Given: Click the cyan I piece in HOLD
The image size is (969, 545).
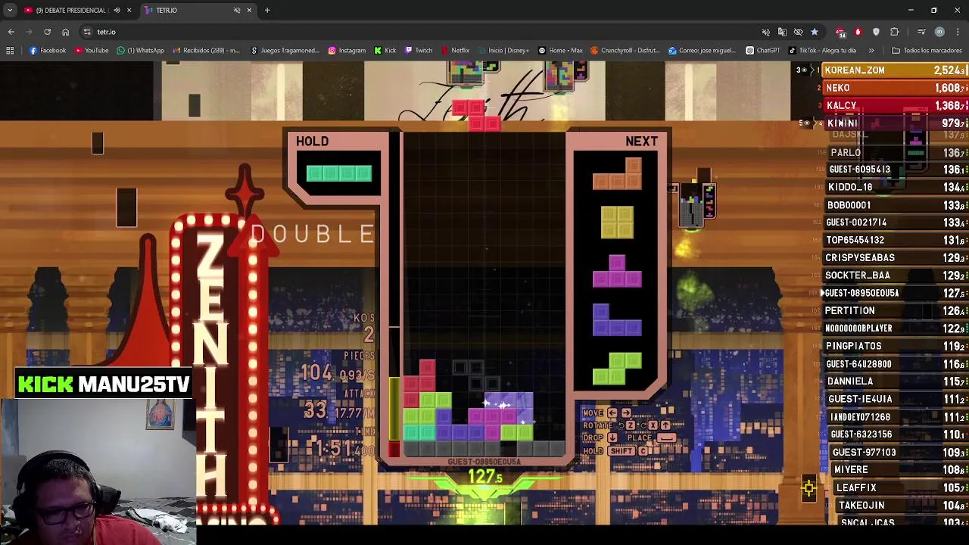Looking at the screenshot, I should pos(339,173).
